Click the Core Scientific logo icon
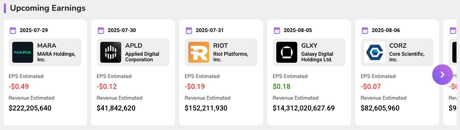 point(375,52)
